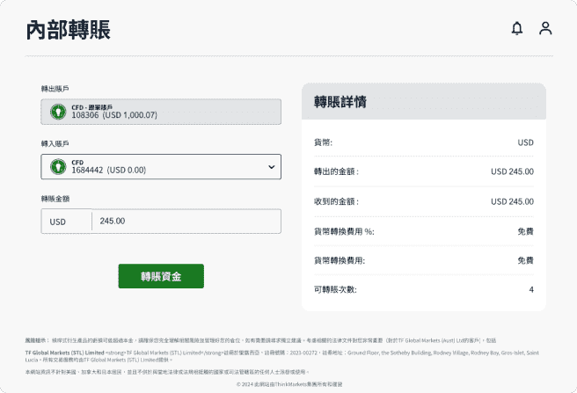
Task: Click the 轉出賬戶 account 108306 field
Action: tap(160, 112)
